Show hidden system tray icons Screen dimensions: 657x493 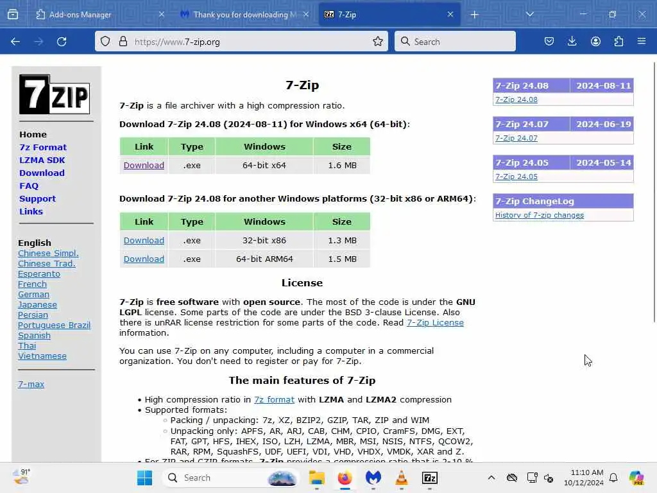click(491, 478)
